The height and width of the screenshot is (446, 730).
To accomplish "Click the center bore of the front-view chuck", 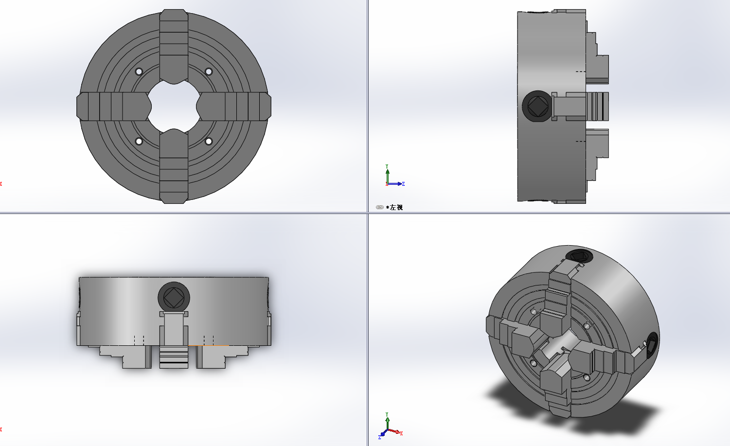I will 174,106.
